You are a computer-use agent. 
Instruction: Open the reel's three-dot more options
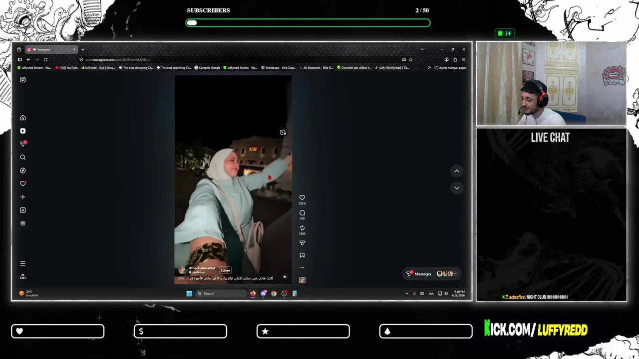tap(302, 268)
